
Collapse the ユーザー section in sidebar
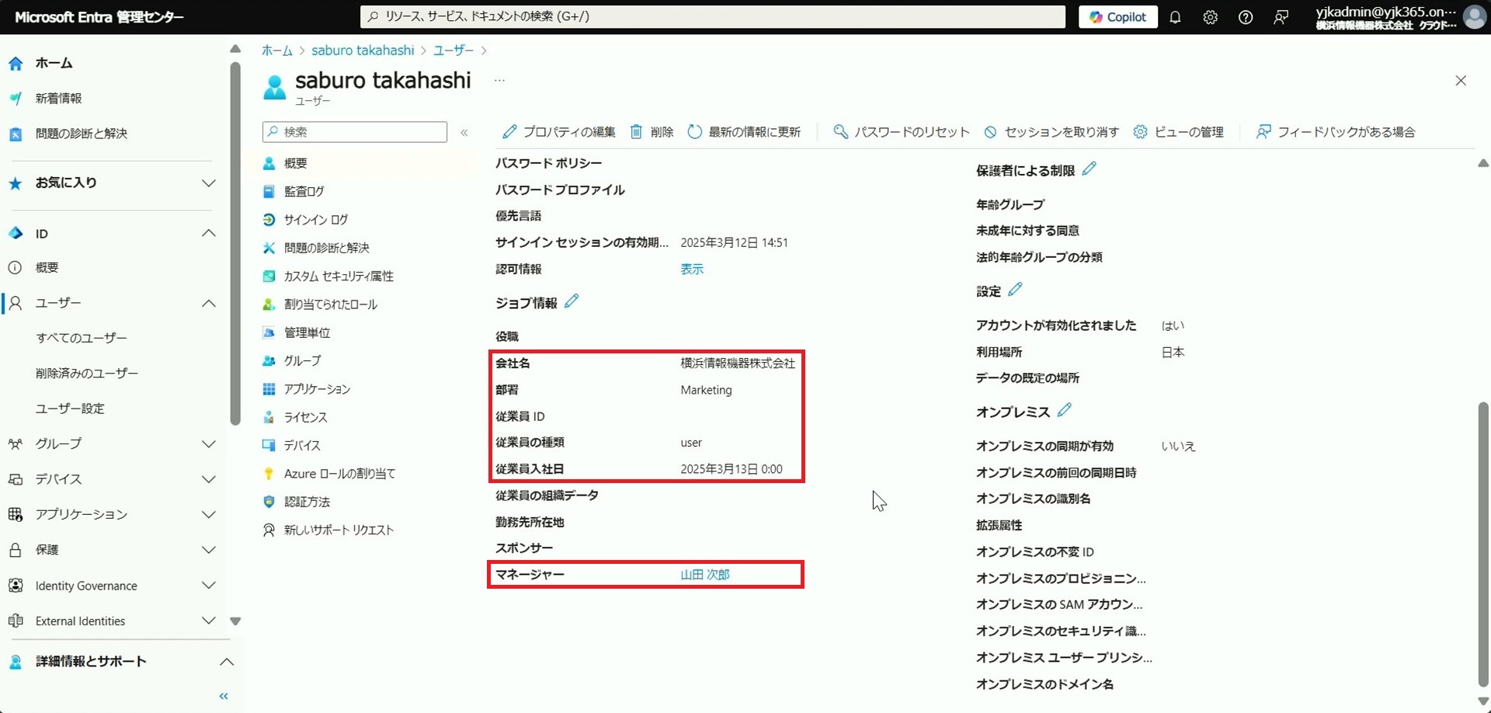coord(208,303)
